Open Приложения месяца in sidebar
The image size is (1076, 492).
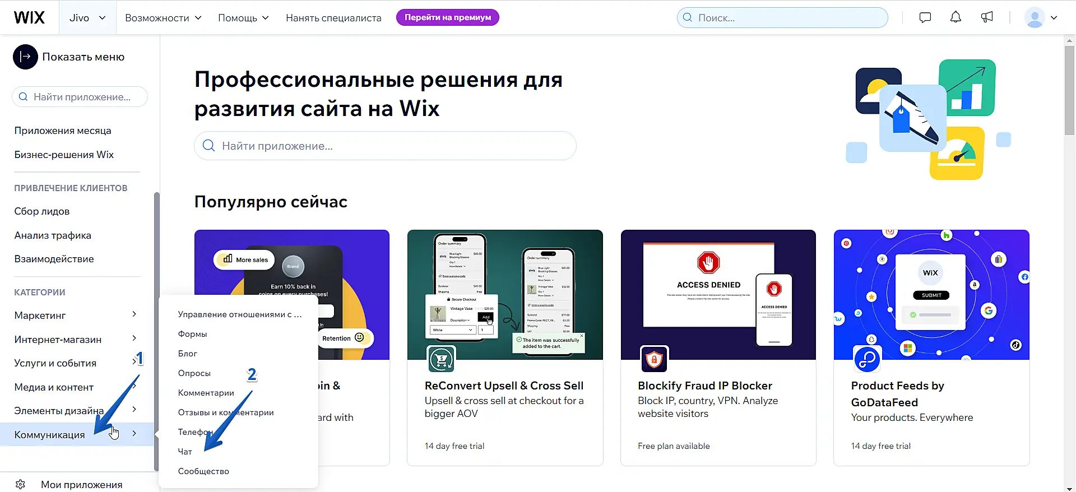63,131
